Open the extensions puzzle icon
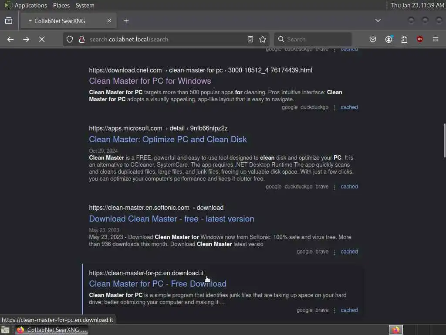The image size is (446, 335). tap(404, 39)
